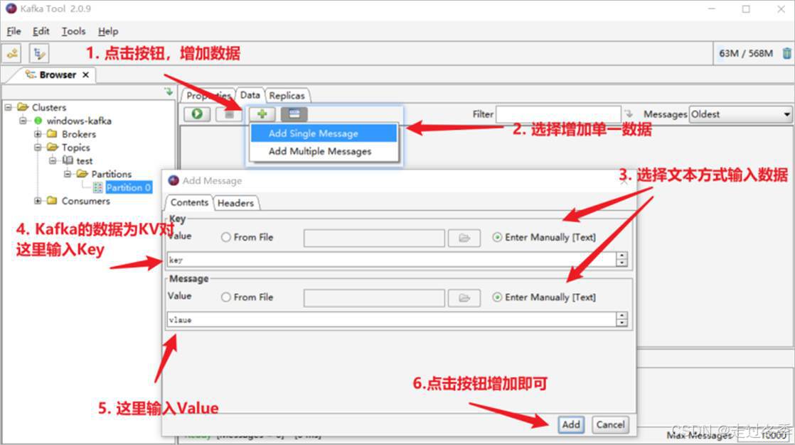Click the Browser tab icon
Viewport: 795px width, 445px height.
[31, 75]
